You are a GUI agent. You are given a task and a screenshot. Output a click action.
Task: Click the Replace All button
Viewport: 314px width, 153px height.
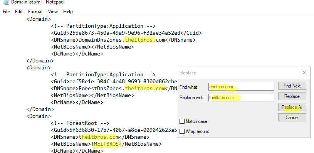[292, 107]
